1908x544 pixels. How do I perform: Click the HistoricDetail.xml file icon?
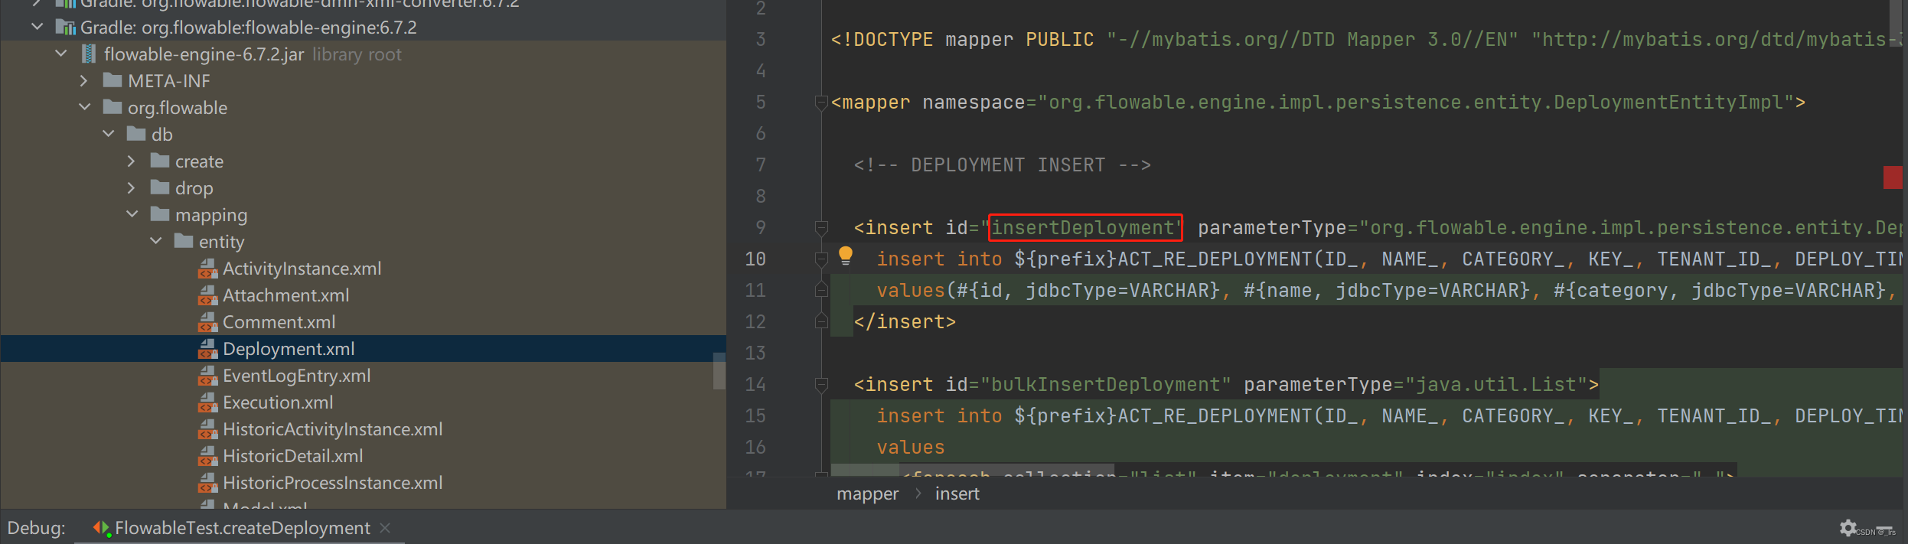coord(208,456)
